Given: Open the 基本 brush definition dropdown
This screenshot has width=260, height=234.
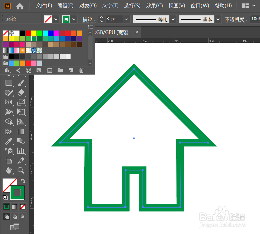Looking at the screenshot, I should click(218, 19).
